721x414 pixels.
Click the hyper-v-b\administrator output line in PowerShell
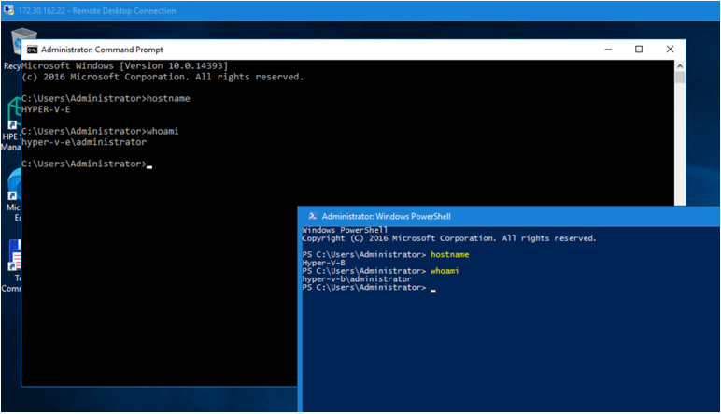(356, 278)
